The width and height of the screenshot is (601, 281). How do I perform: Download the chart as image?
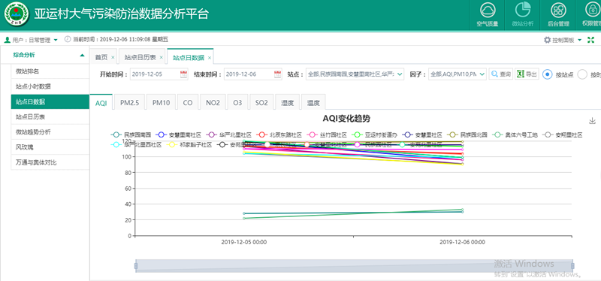(592, 121)
